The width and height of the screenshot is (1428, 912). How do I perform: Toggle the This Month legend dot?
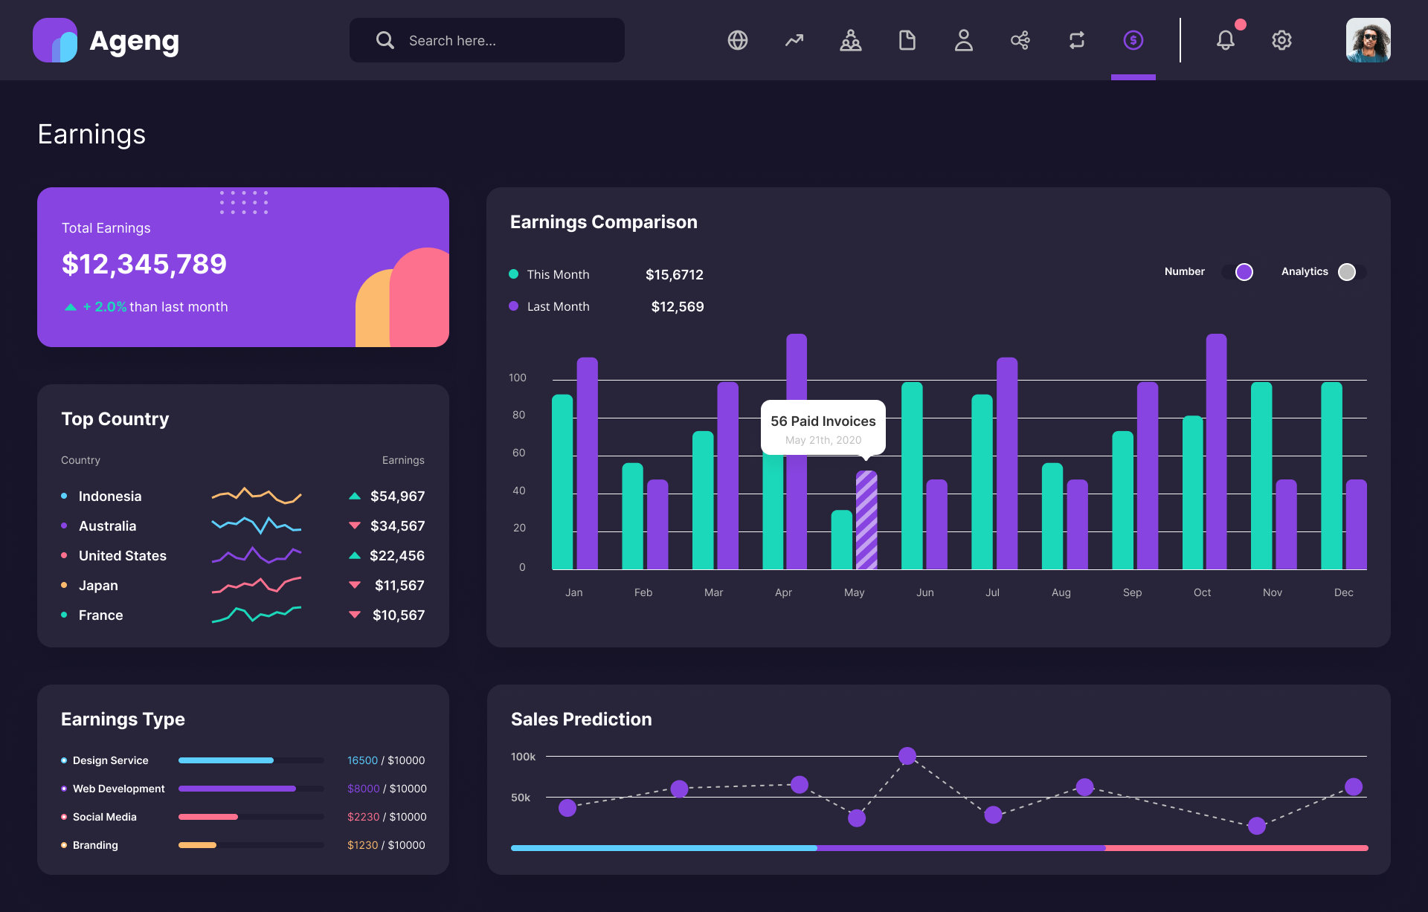[x=513, y=274]
